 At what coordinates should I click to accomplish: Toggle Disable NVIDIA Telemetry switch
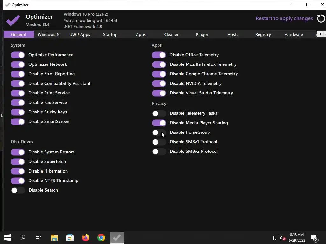[159, 84]
